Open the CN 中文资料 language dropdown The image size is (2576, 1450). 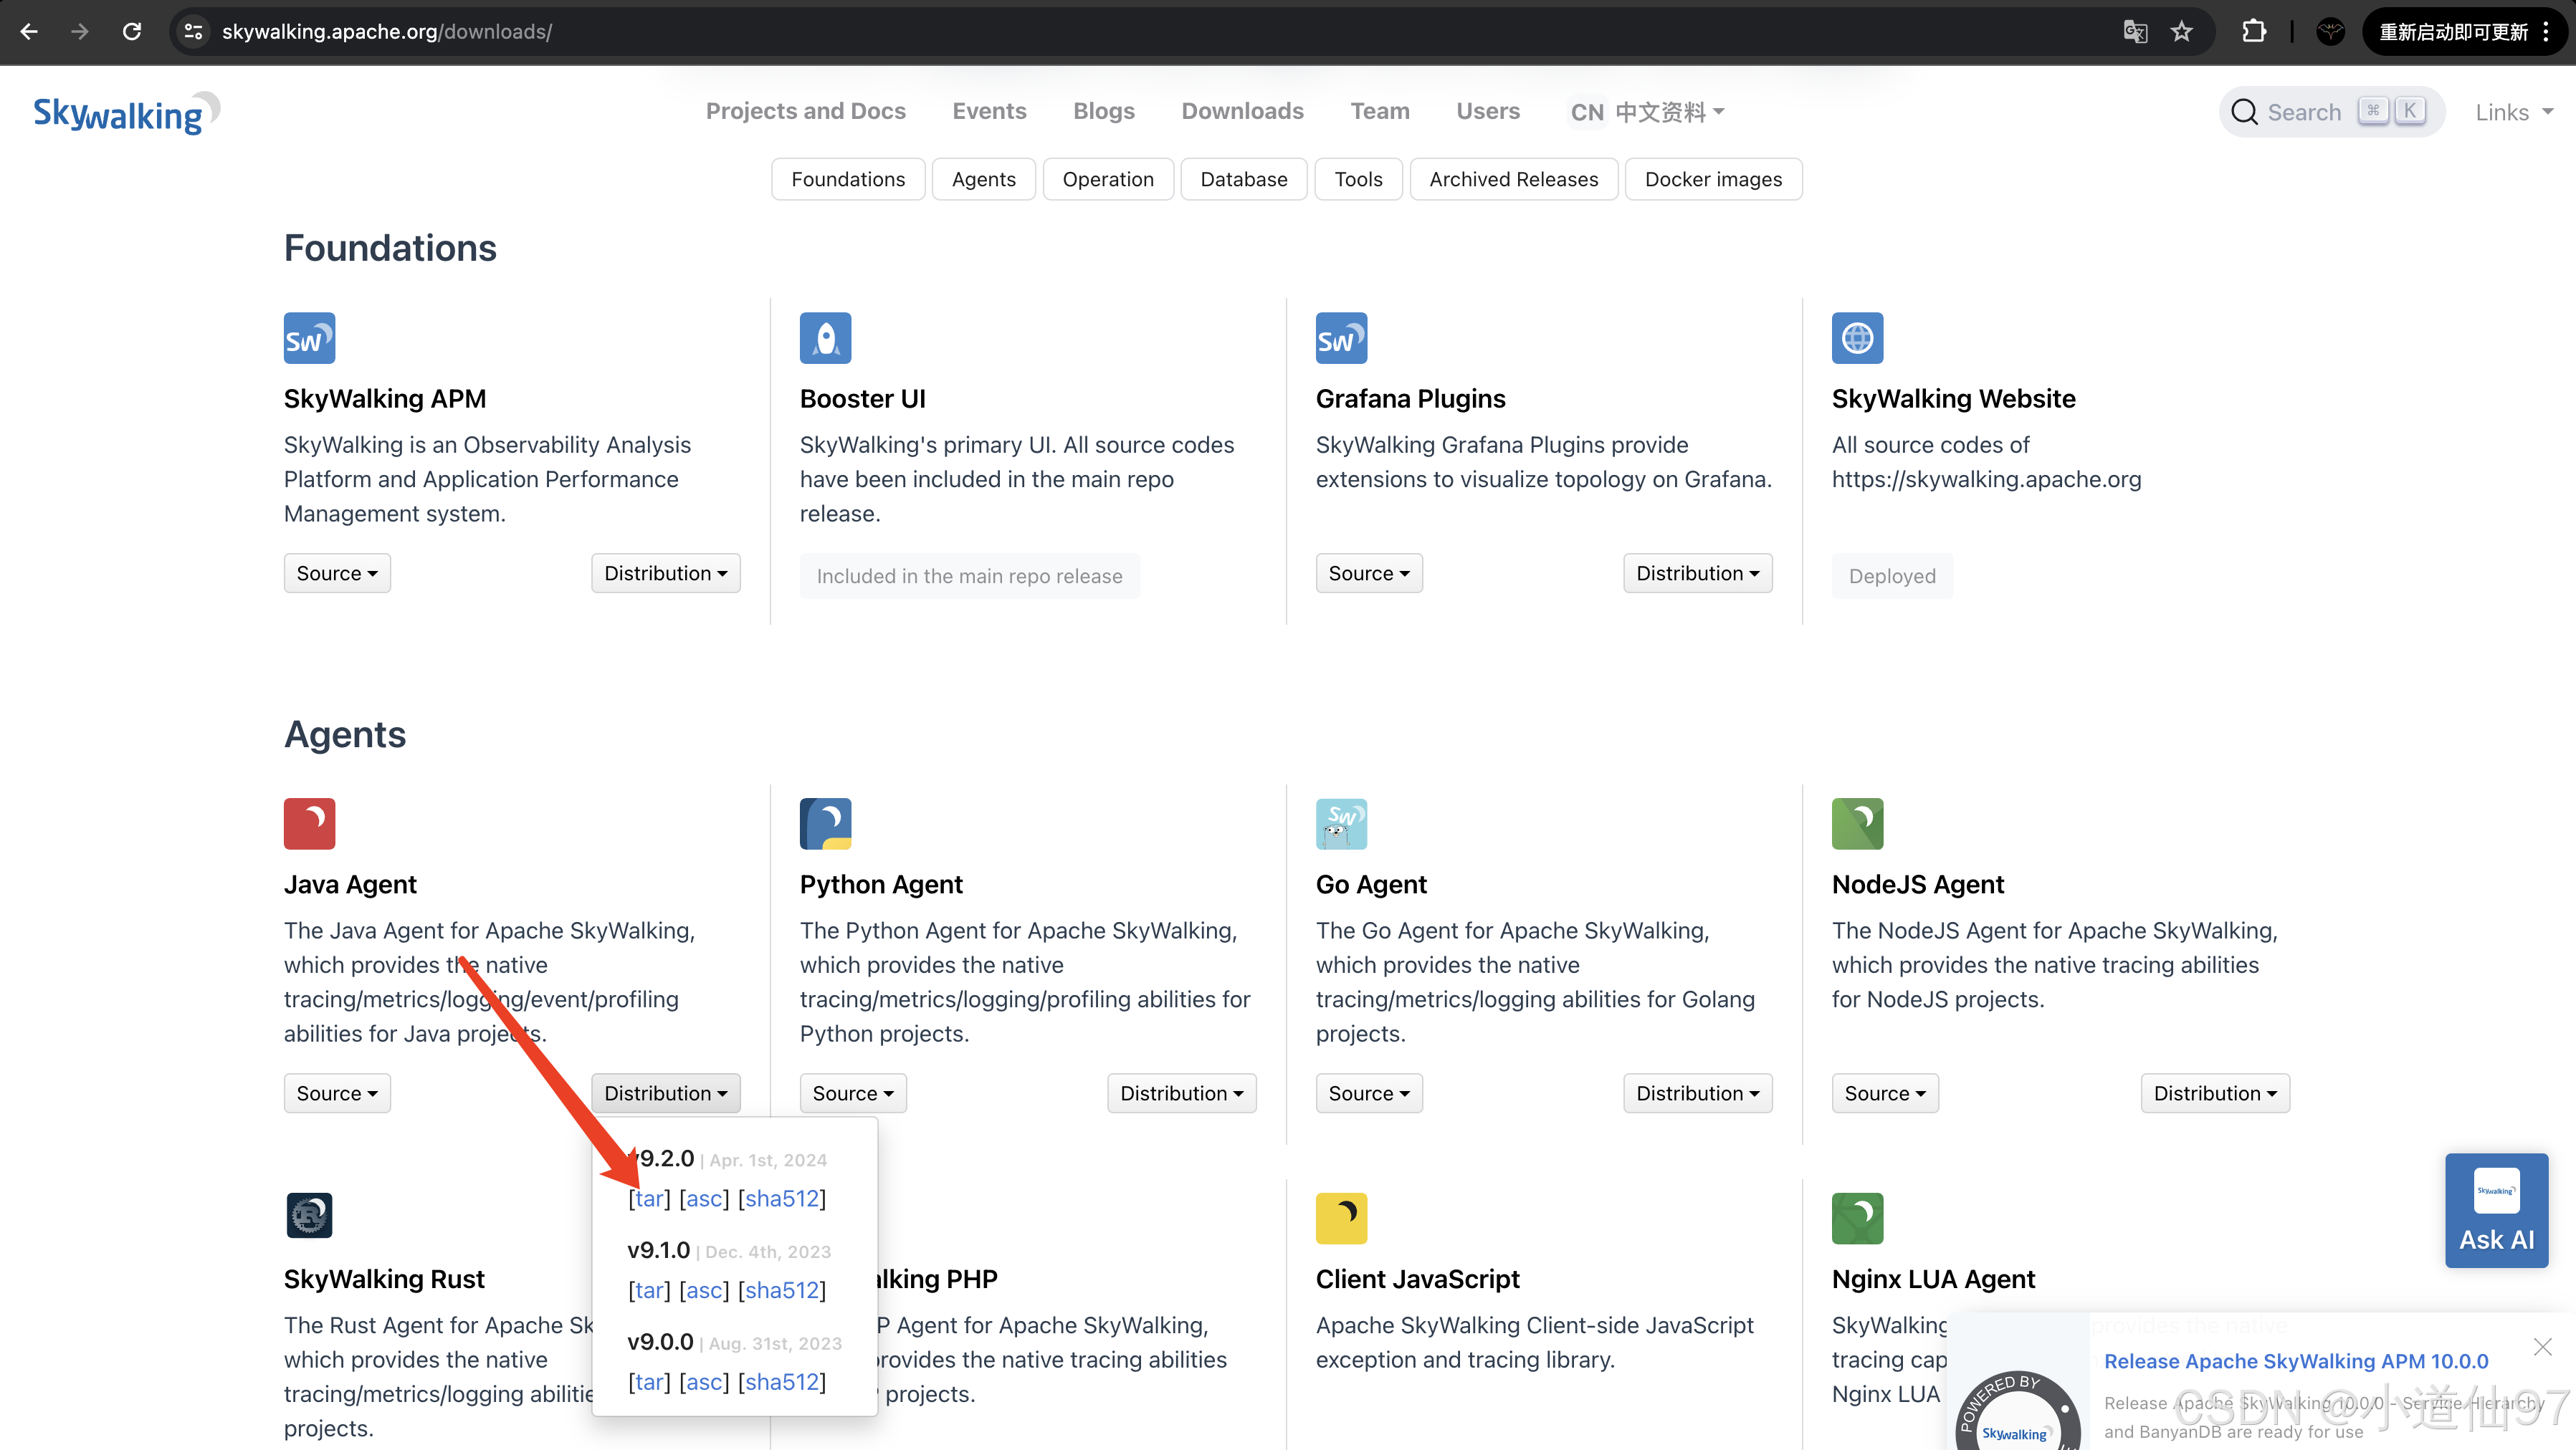click(x=1647, y=112)
